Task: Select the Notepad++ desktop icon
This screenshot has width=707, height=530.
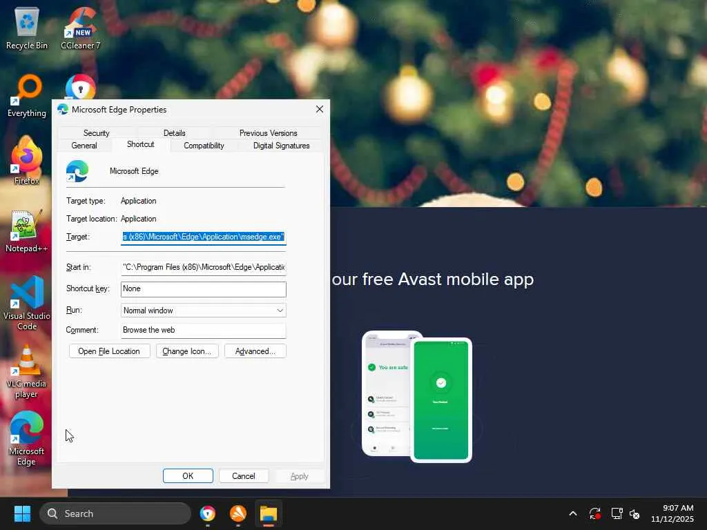Action: tap(27, 231)
